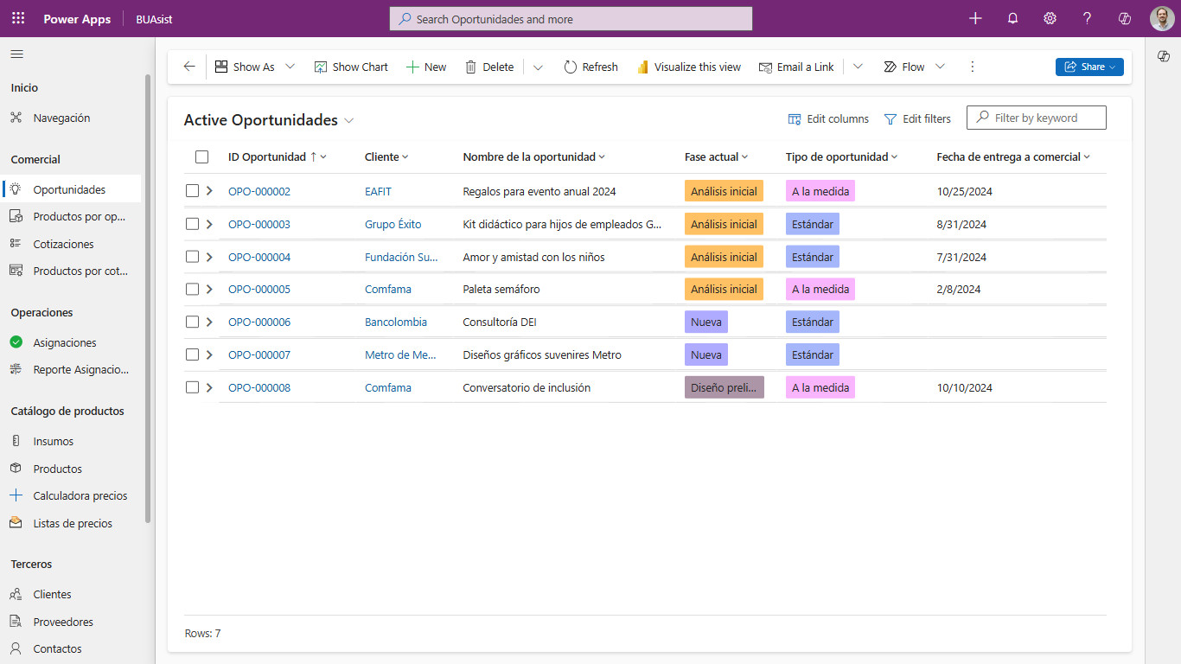Open Clientes in sidebar
This screenshot has width=1181, height=664.
pos(71,594)
